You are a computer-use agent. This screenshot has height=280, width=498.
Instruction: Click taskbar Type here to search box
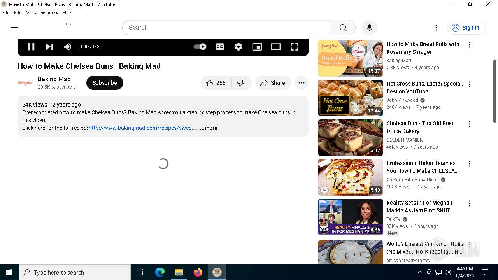[75, 272]
